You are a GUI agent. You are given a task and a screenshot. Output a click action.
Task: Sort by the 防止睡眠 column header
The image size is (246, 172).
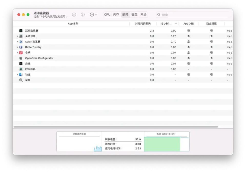pos(211,24)
